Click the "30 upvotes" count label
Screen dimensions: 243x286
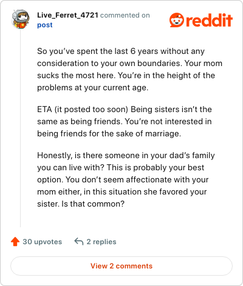42,242
